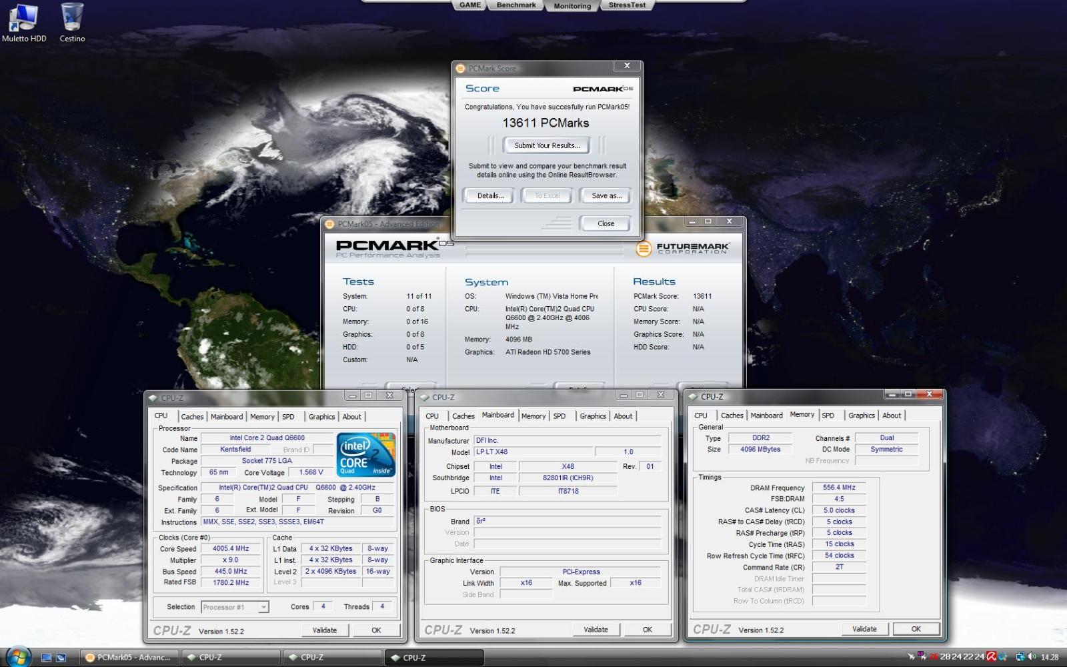The width and height of the screenshot is (1067, 667).
Task: Click the IT8718 LPCIO field
Action: point(568,491)
